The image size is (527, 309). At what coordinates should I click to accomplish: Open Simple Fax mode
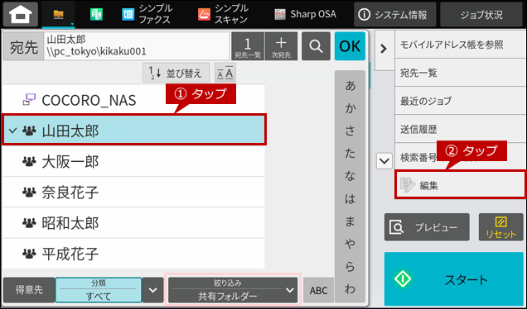pyautogui.click(x=147, y=14)
